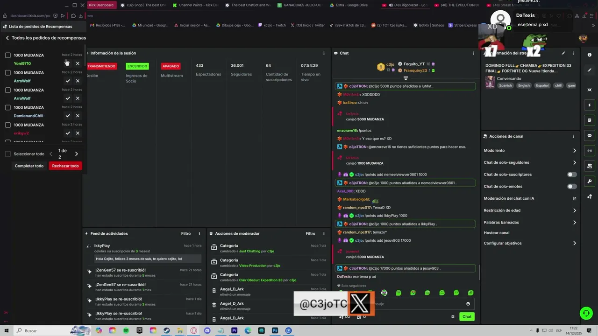Click Completar todo button
This screenshot has width=598, height=336.
[x=29, y=166]
